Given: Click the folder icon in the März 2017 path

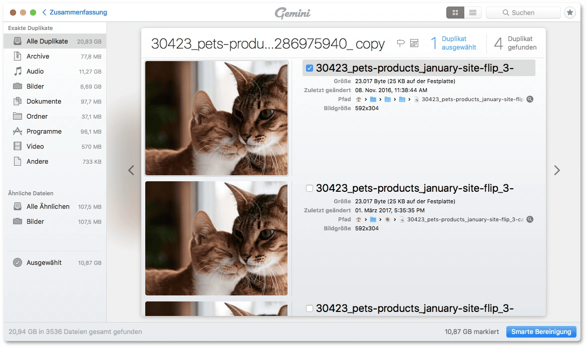Looking at the screenshot, I should pos(373,219).
